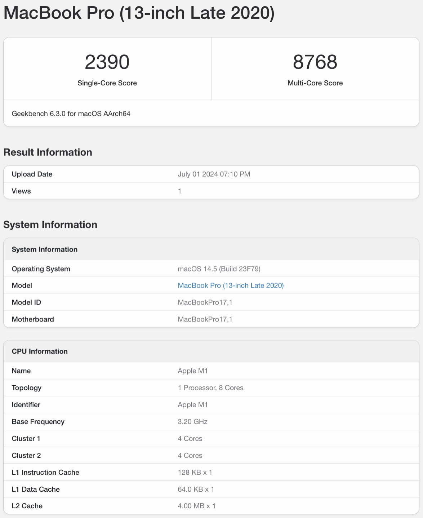Select the MacBookPro17,1 value in Motherboard row
The width and height of the screenshot is (423, 518).
click(x=205, y=319)
